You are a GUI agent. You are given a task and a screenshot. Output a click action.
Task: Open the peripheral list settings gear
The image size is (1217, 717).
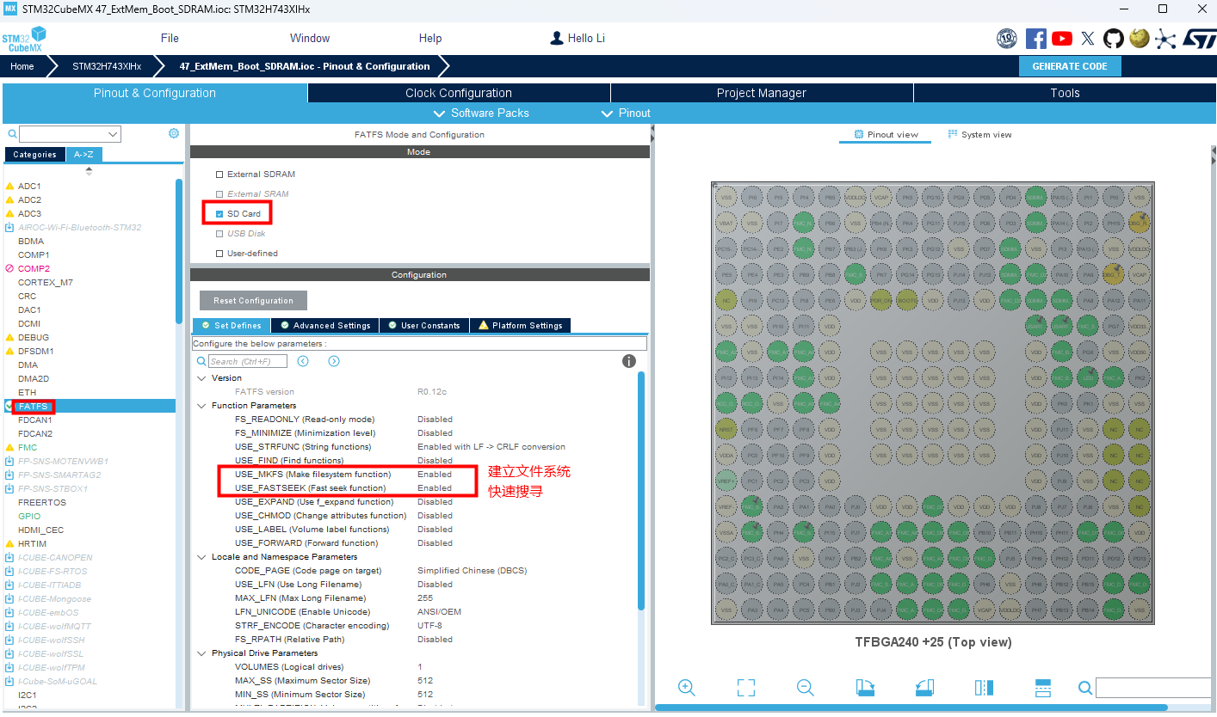coord(174,133)
